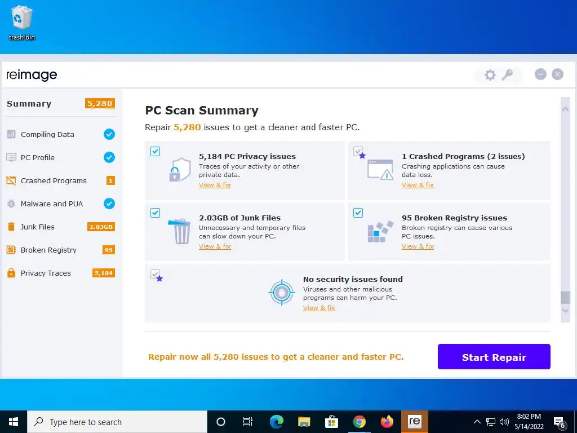Image resolution: width=577 pixels, height=433 pixels.
Task: Minimize the Reimage window
Action: 540,74
